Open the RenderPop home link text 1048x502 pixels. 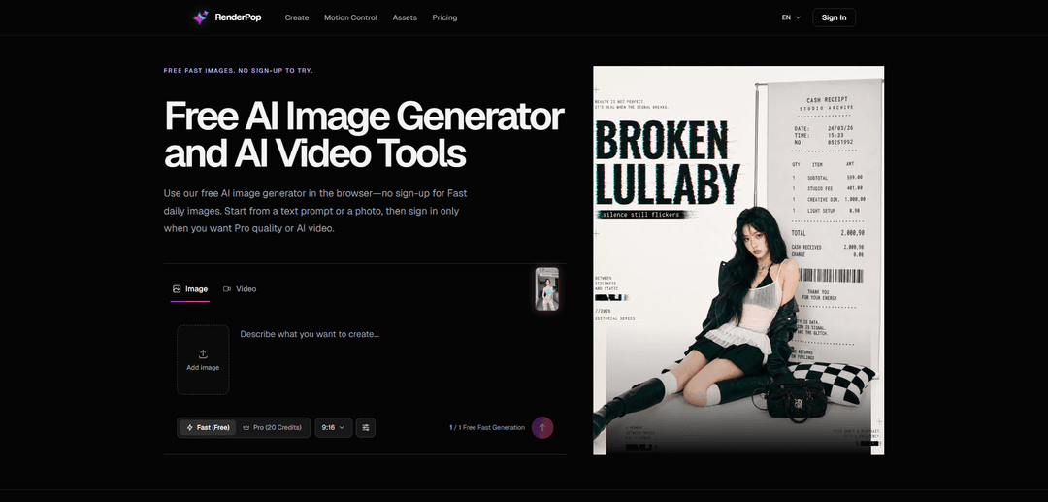tap(238, 18)
